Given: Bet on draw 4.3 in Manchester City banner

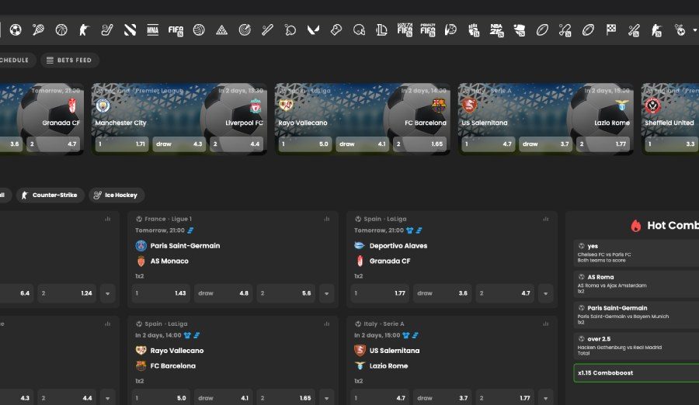Looking at the screenshot, I should click(x=179, y=144).
